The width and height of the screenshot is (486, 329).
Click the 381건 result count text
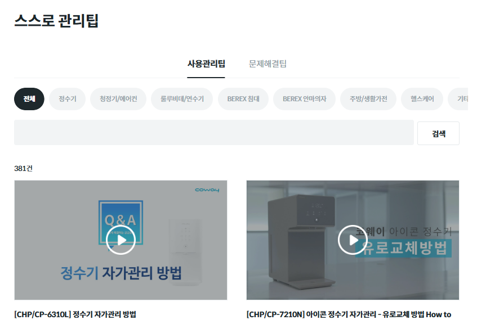click(x=23, y=168)
